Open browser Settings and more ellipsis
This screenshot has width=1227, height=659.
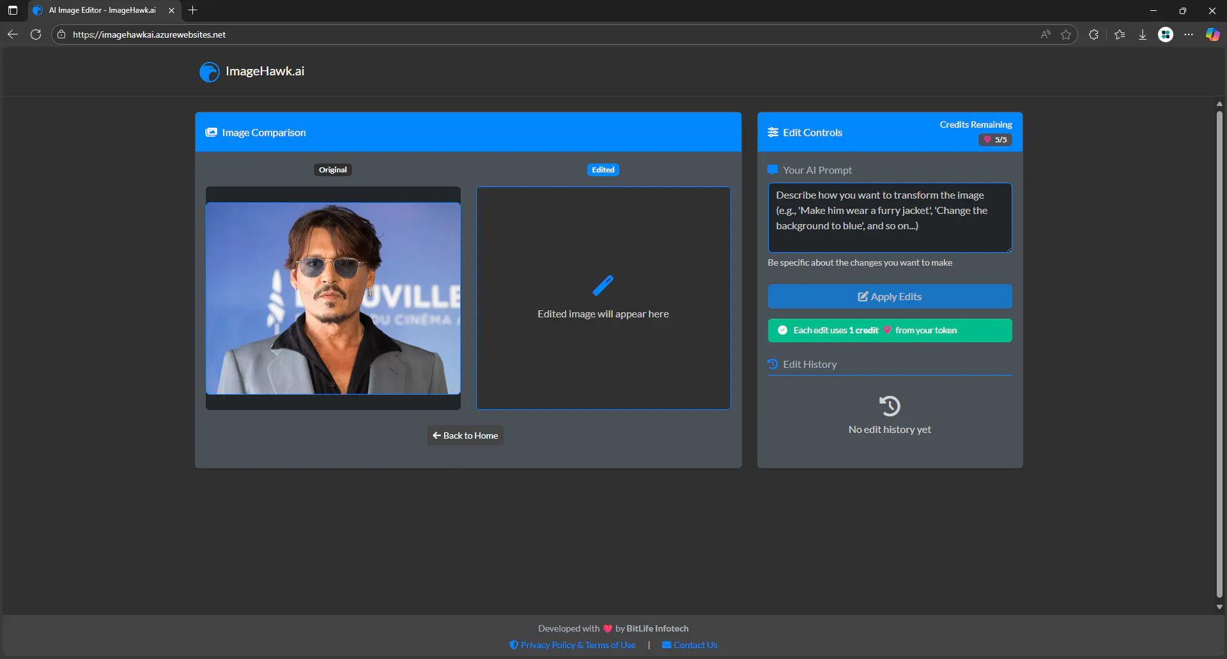[x=1189, y=34]
